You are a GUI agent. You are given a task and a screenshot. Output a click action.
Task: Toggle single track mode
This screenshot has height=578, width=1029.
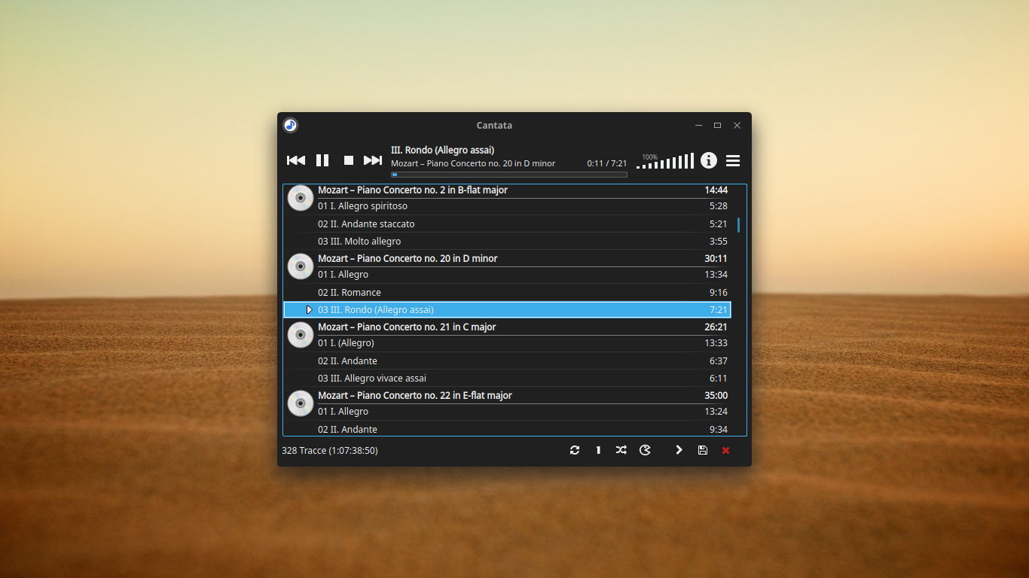click(x=598, y=450)
